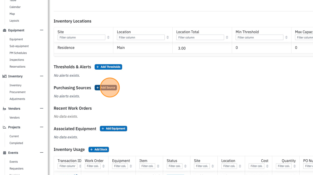
Task: Collapse the Equipment sidebar section
Action: coord(42,30)
